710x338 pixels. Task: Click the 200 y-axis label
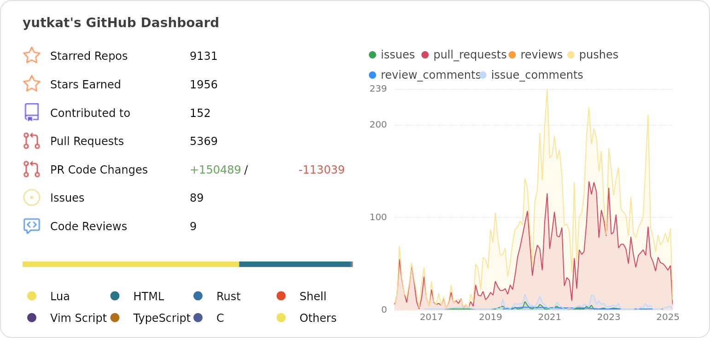click(378, 125)
